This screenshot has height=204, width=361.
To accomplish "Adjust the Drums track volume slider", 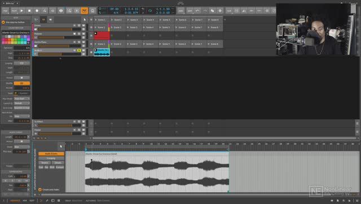I will point(59,29).
